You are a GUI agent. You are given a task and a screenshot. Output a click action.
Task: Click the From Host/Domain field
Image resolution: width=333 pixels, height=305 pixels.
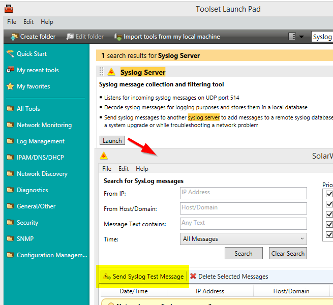[244, 208]
